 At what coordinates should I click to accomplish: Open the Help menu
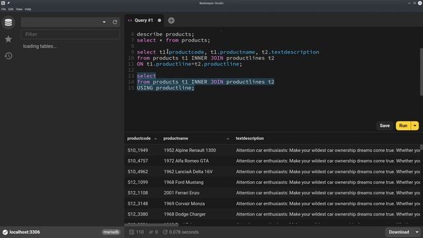[28, 9]
